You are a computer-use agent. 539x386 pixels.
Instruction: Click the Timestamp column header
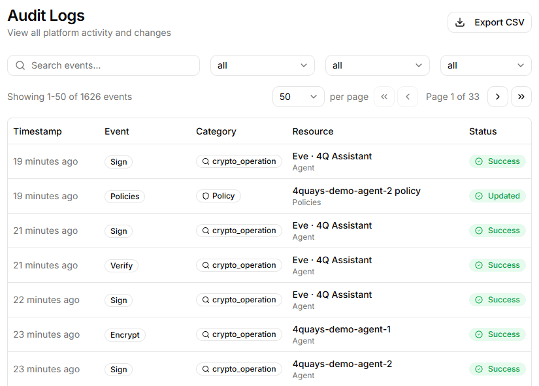[x=37, y=131]
